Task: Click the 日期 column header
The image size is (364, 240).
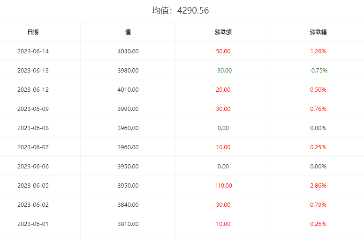Action: [x=33, y=32]
